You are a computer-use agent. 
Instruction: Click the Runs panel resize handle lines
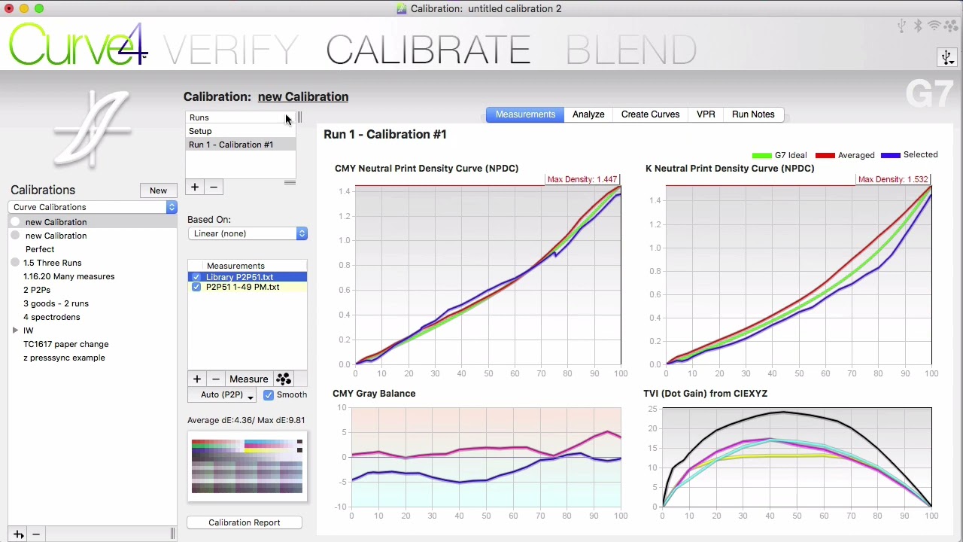pyautogui.click(x=290, y=182)
